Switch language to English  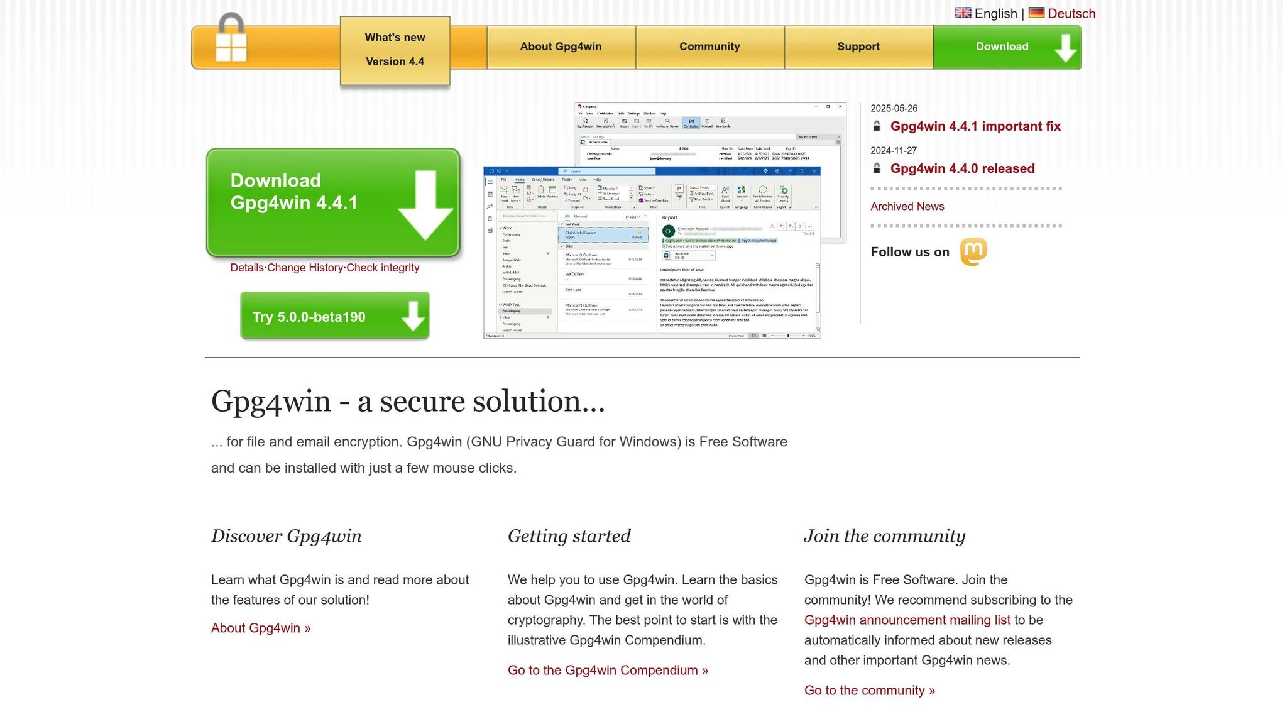tap(995, 13)
